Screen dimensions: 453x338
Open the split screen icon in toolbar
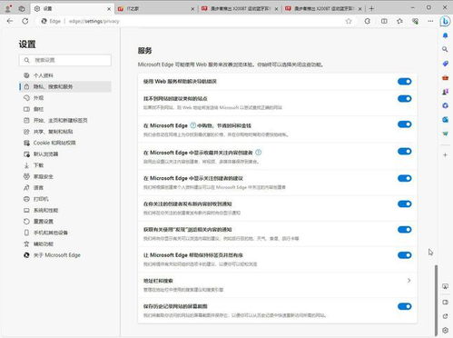pos(384,21)
